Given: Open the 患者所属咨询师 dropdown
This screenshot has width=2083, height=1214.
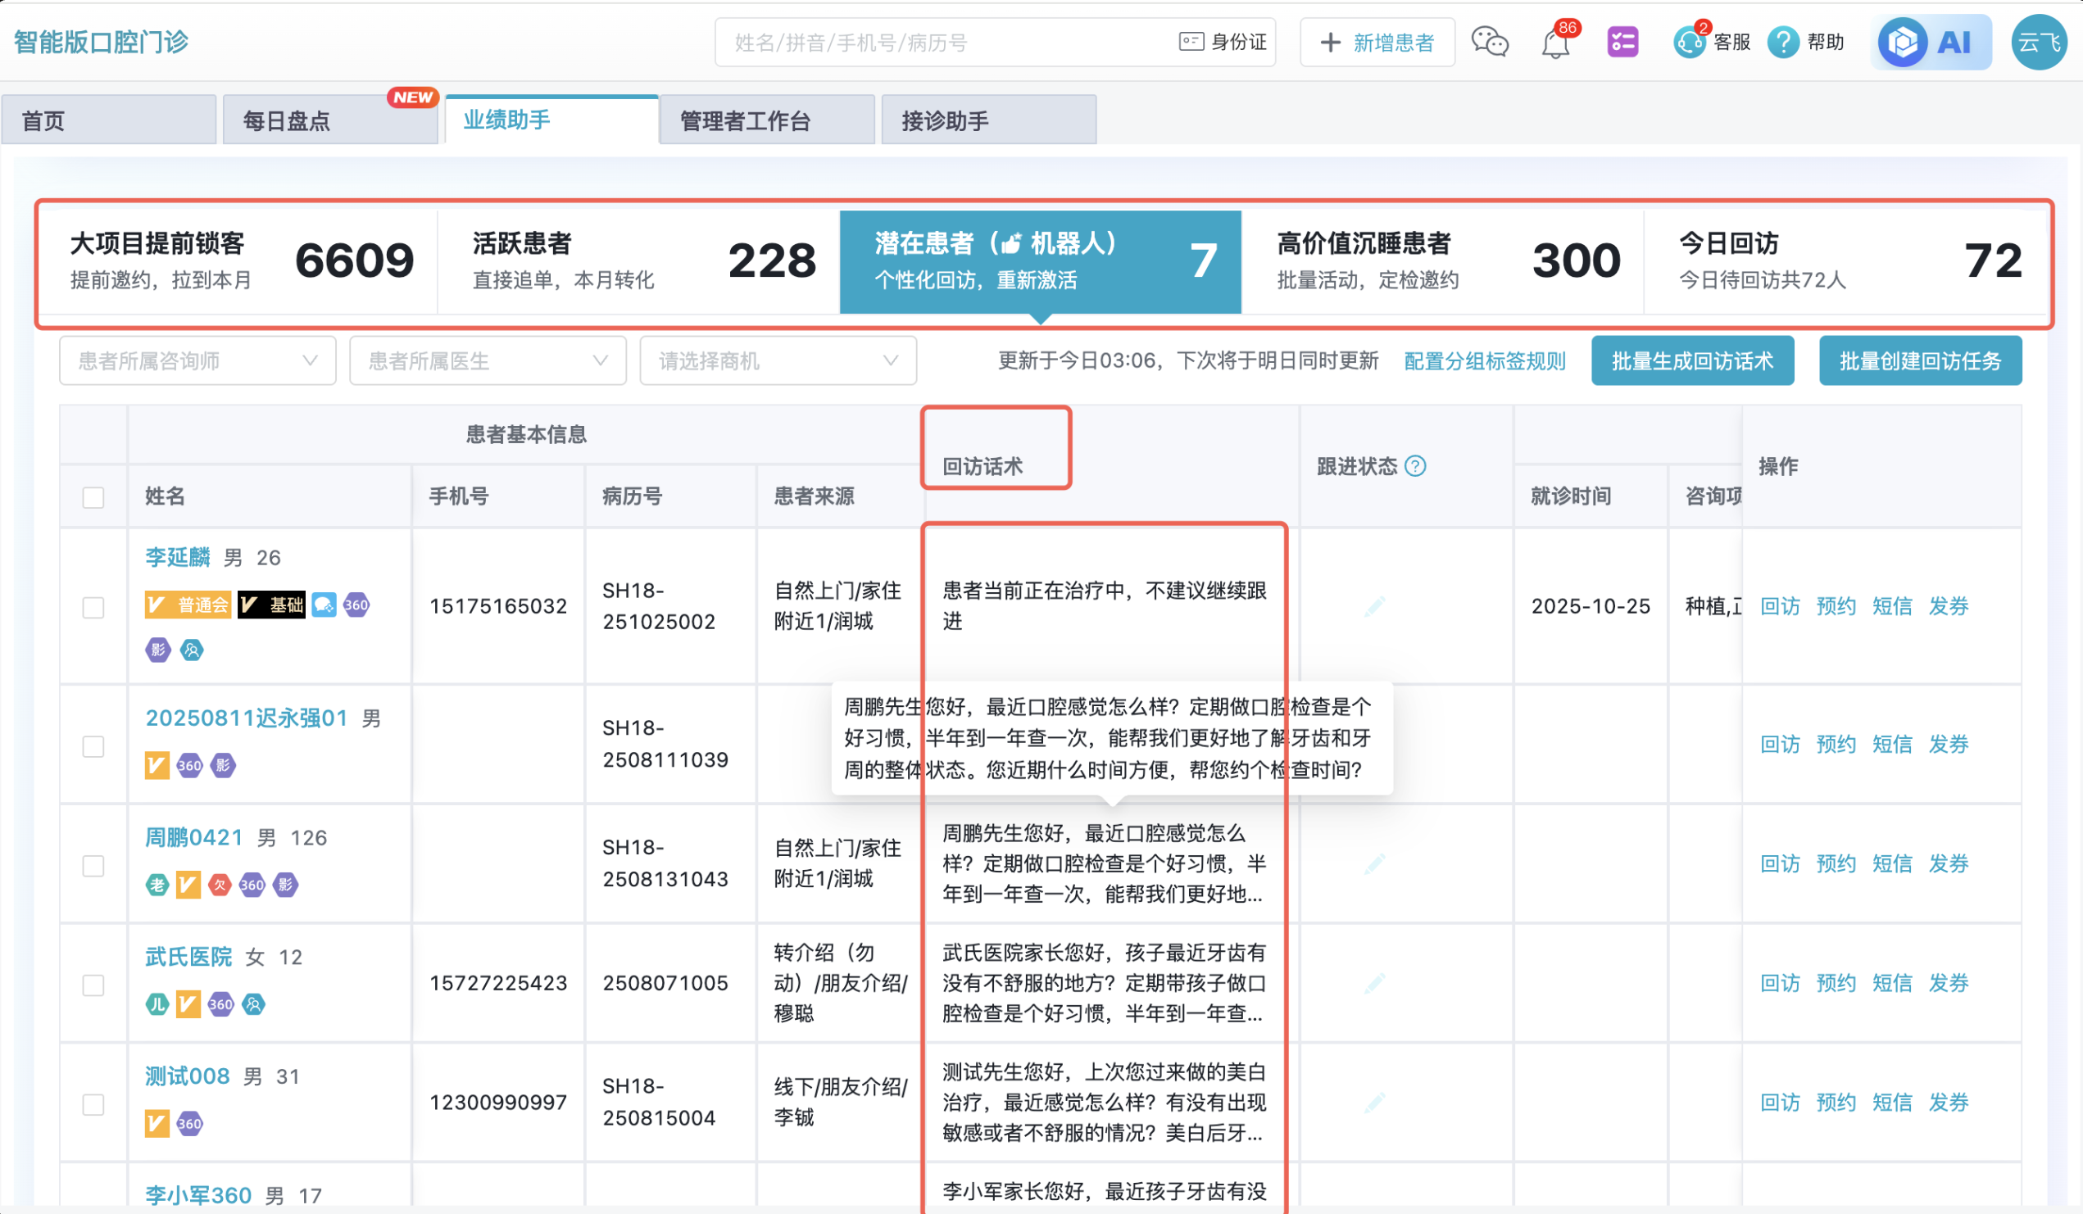Looking at the screenshot, I should (x=197, y=360).
